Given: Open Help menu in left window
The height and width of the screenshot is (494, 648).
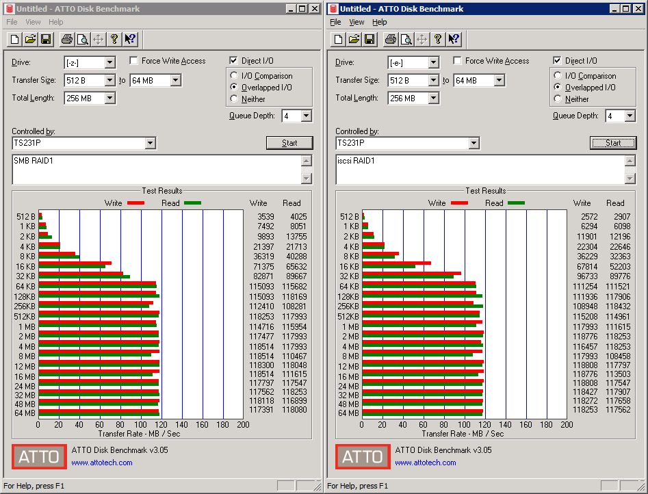Looking at the screenshot, I should pos(56,22).
